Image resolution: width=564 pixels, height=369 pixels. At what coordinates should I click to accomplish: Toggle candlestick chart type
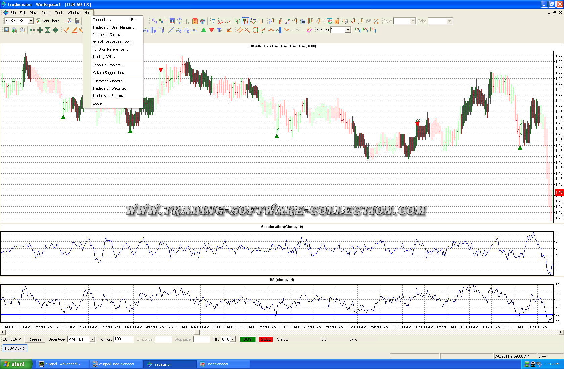[x=245, y=21]
